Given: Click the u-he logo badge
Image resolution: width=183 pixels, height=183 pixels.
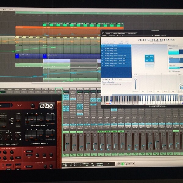Looking at the screenshot, I should click(x=47, y=106).
